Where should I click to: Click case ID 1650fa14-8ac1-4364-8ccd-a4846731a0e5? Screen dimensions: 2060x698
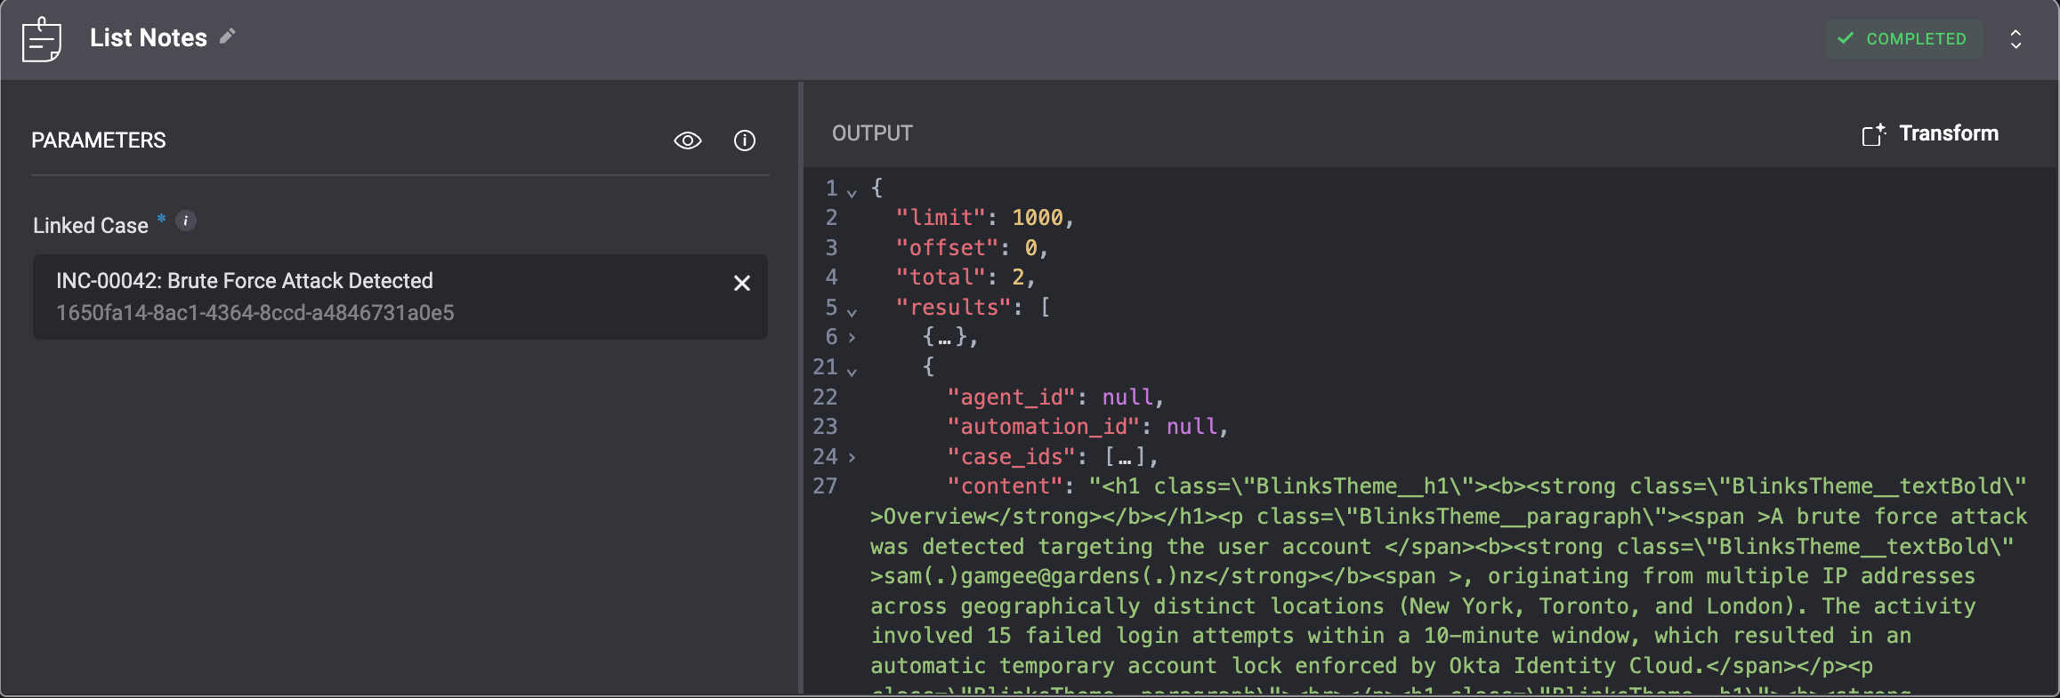point(255,313)
